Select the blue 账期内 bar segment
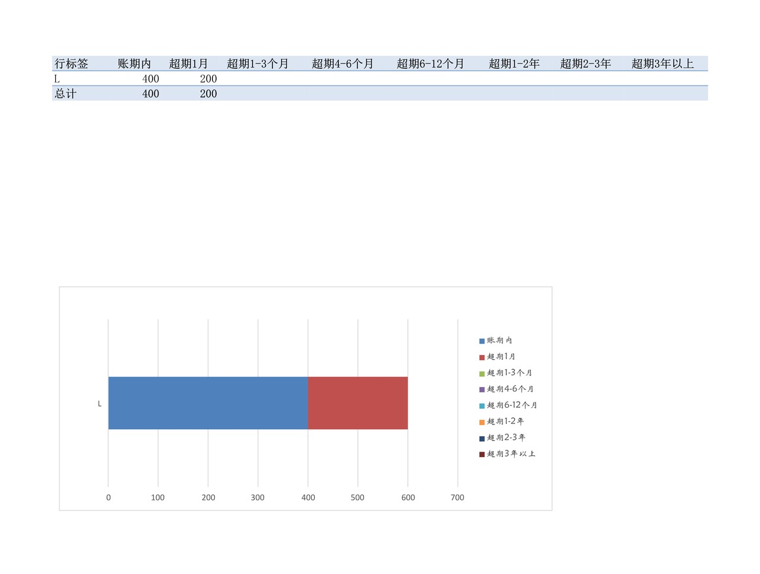The height and width of the screenshot is (574, 760). 208,402
